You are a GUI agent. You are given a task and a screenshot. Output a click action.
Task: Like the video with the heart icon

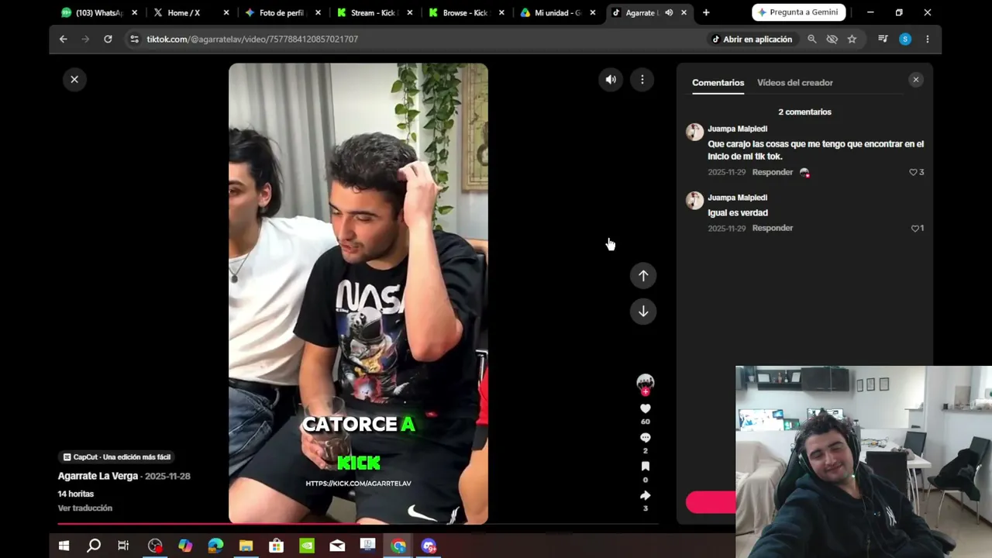[645, 408]
